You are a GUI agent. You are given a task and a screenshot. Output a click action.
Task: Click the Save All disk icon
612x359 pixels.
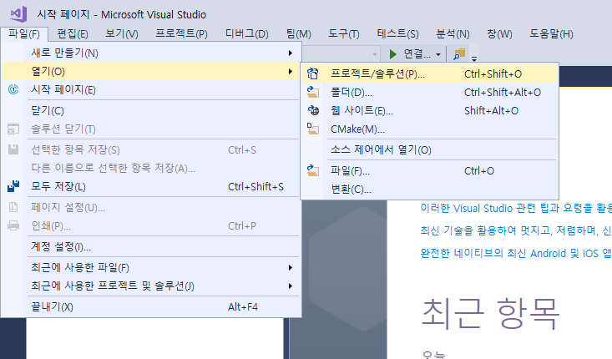(x=13, y=186)
